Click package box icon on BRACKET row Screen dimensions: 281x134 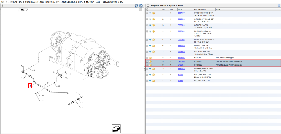click(x=151, y=58)
